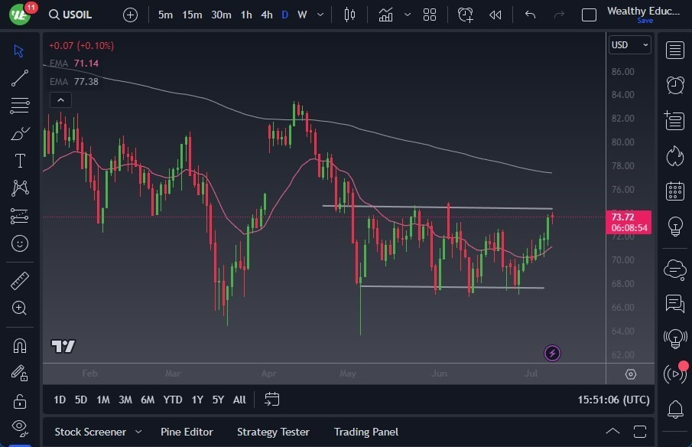Toggle the magnet snap mode
This screenshot has height=447, width=692.
20,345
